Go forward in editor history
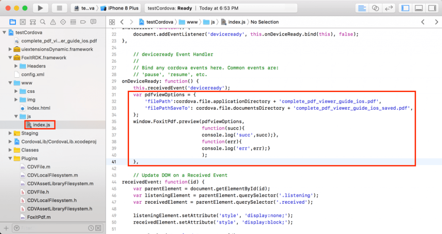The height and width of the screenshot is (234, 442). (x=131, y=22)
